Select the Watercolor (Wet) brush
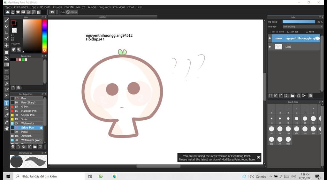 point(27,140)
